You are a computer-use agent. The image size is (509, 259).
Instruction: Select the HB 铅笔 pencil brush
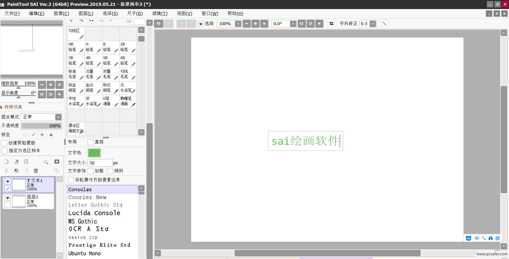(76, 47)
